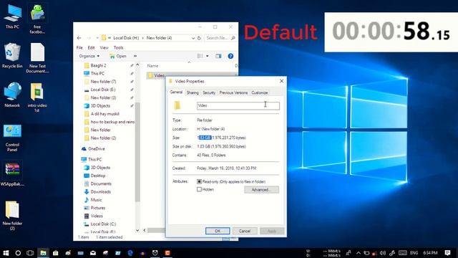Click the search magnifier in Explorer

click(x=233, y=38)
